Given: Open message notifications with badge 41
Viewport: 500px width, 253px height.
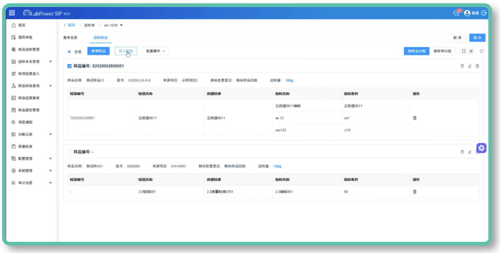Looking at the screenshot, I should pyautogui.click(x=457, y=13).
